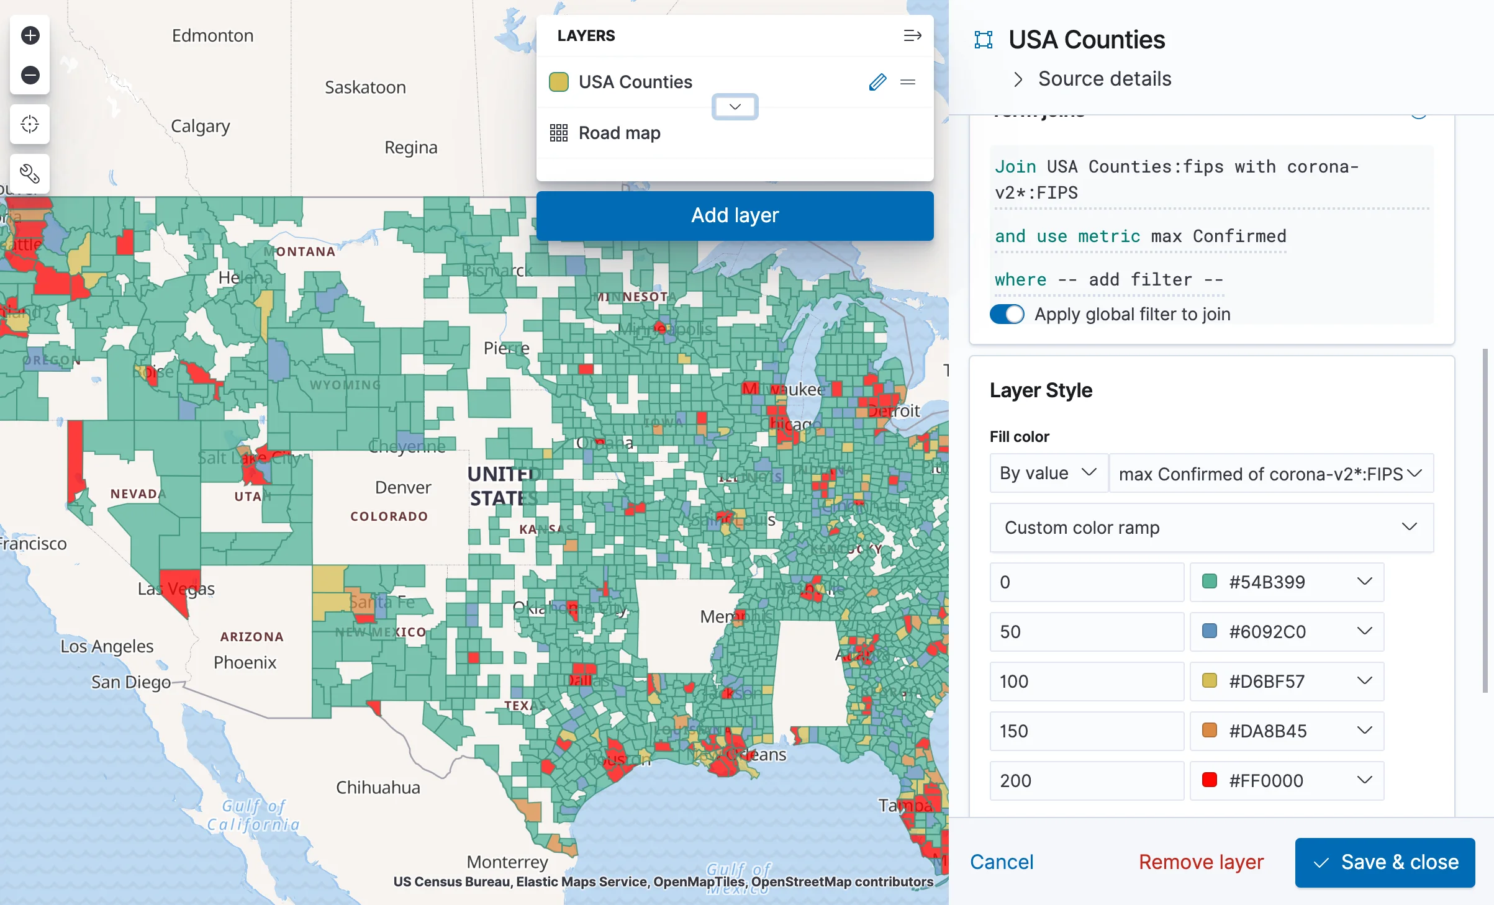1494x905 pixels.
Task: Select the map tools icon below locate button
Action: pyautogui.click(x=29, y=174)
